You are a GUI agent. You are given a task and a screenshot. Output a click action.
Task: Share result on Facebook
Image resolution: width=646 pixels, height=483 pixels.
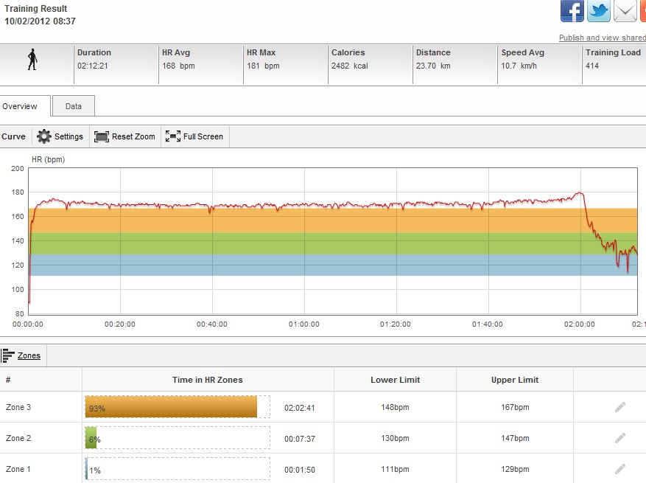click(x=572, y=11)
